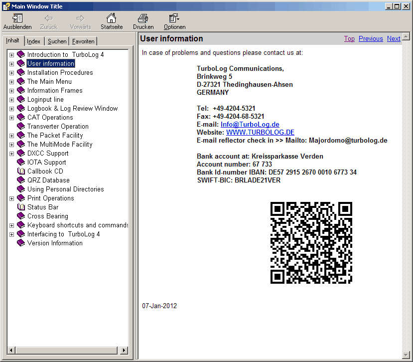The height and width of the screenshot is (362, 413).
Task: Open the WWW.TURBOLOG.DE website link
Action: [x=260, y=132]
